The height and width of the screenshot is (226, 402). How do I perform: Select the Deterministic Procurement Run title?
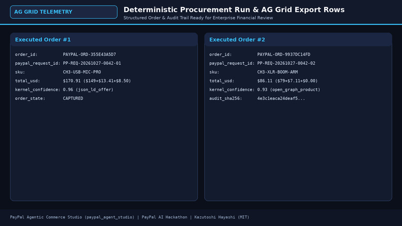point(234,10)
